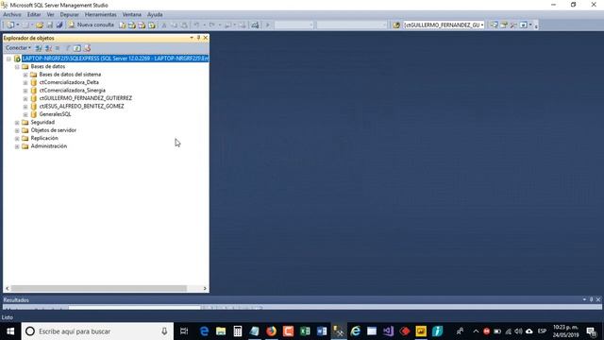604x340 pixels.
Task: Open Firefox from the taskbar
Action: (x=271, y=331)
